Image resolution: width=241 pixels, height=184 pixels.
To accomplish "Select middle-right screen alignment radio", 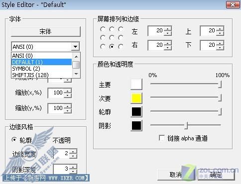I will [120, 38].
